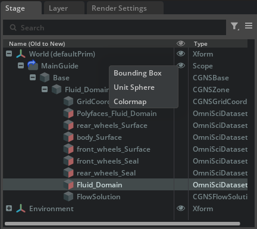Click the CGNSGridCoord type cell
257x229 pixels.
point(220,102)
